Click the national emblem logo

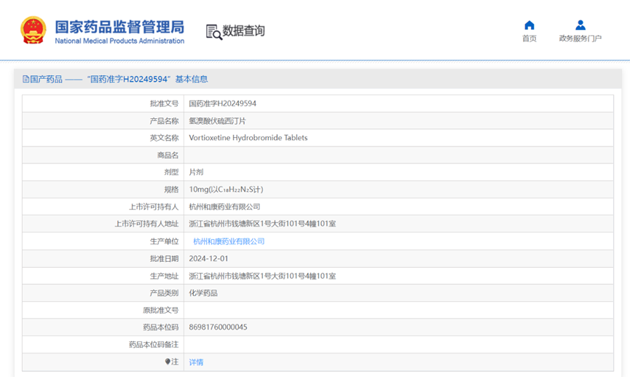coord(33,31)
